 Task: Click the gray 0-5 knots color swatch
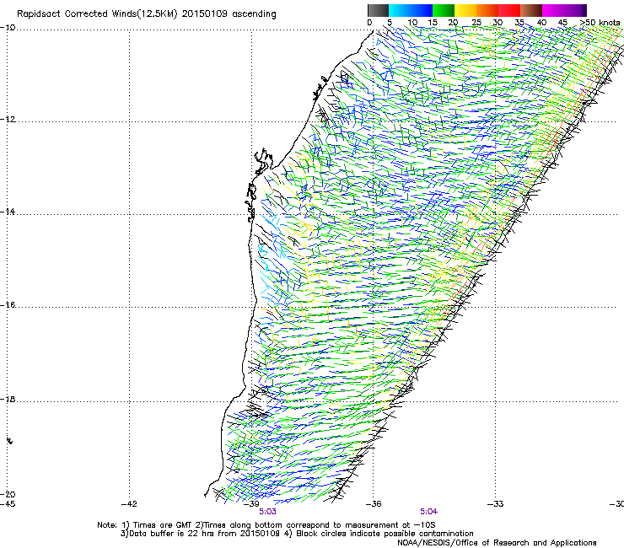(378, 10)
